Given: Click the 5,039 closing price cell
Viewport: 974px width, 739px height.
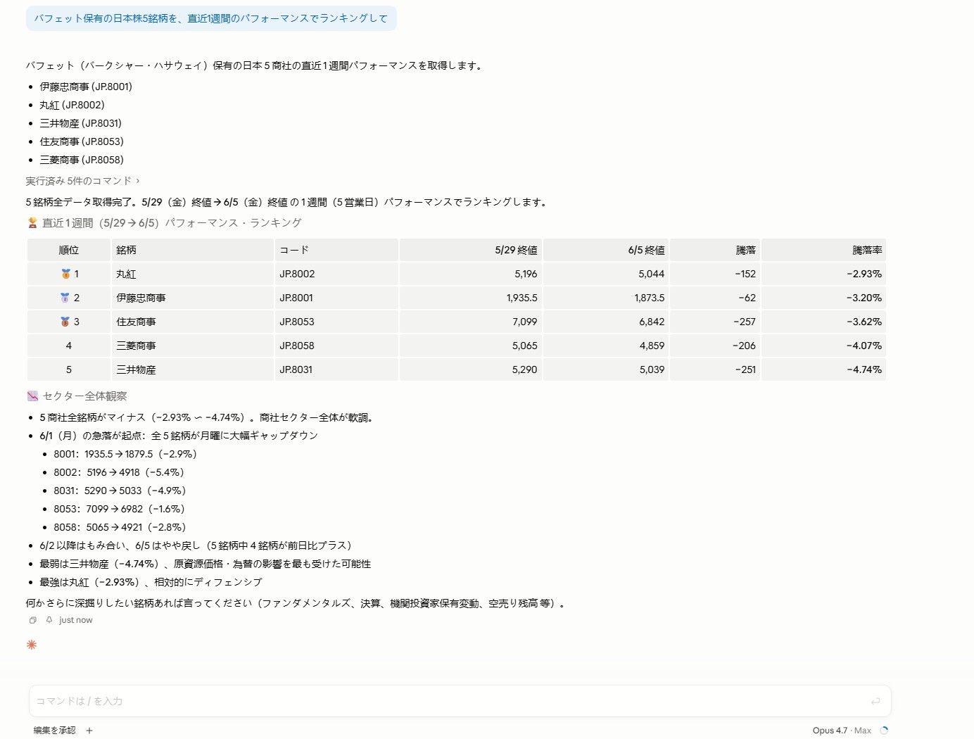Looking at the screenshot, I should (606, 369).
